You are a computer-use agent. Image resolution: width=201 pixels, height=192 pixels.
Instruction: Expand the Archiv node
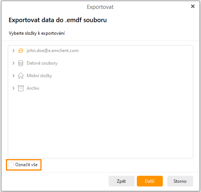coord(13,88)
